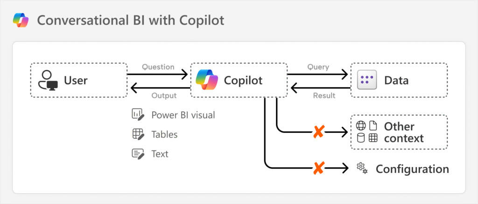
Task: Click the Result label below the arrow
Action: point(324,95)
